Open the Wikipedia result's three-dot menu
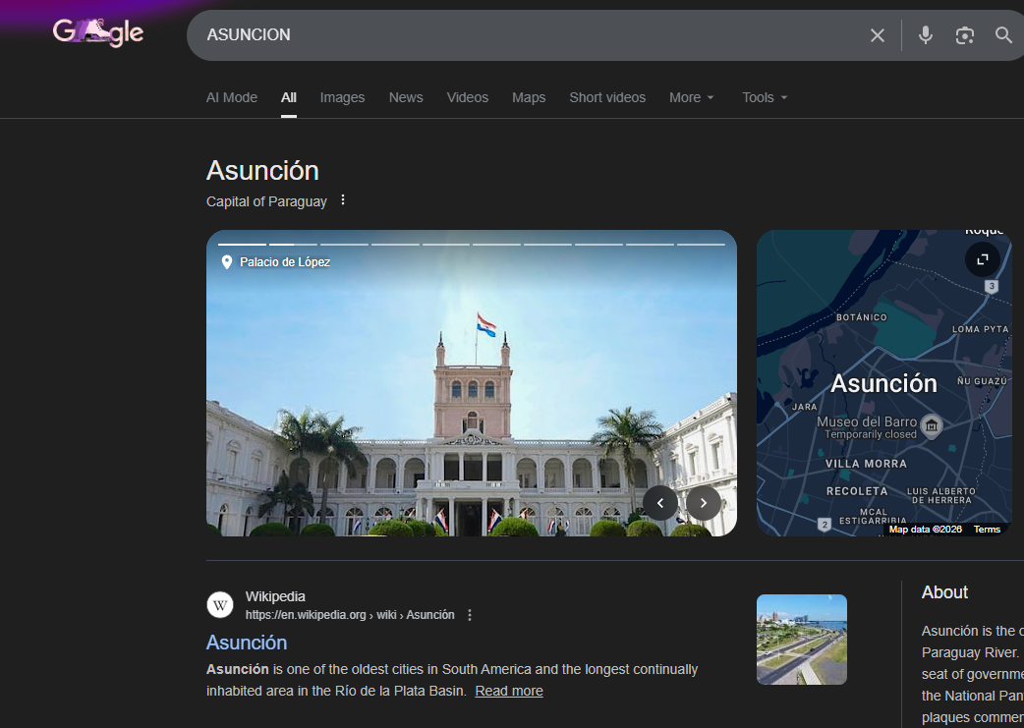1024x728 pixels. [x=470, y=615]
